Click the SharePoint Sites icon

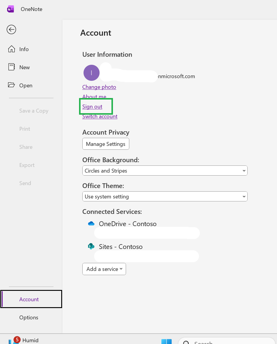91,246
